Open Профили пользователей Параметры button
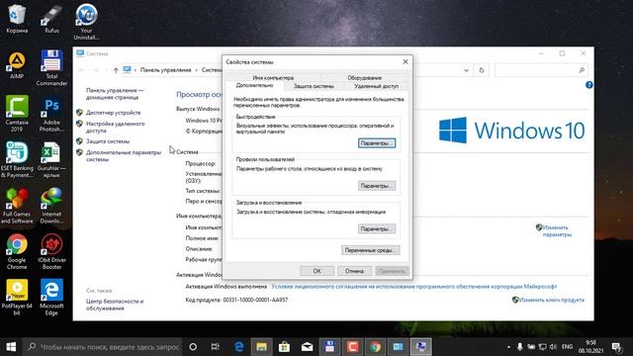The width and height of the screenshot is (633, 356). coord(377,186)
